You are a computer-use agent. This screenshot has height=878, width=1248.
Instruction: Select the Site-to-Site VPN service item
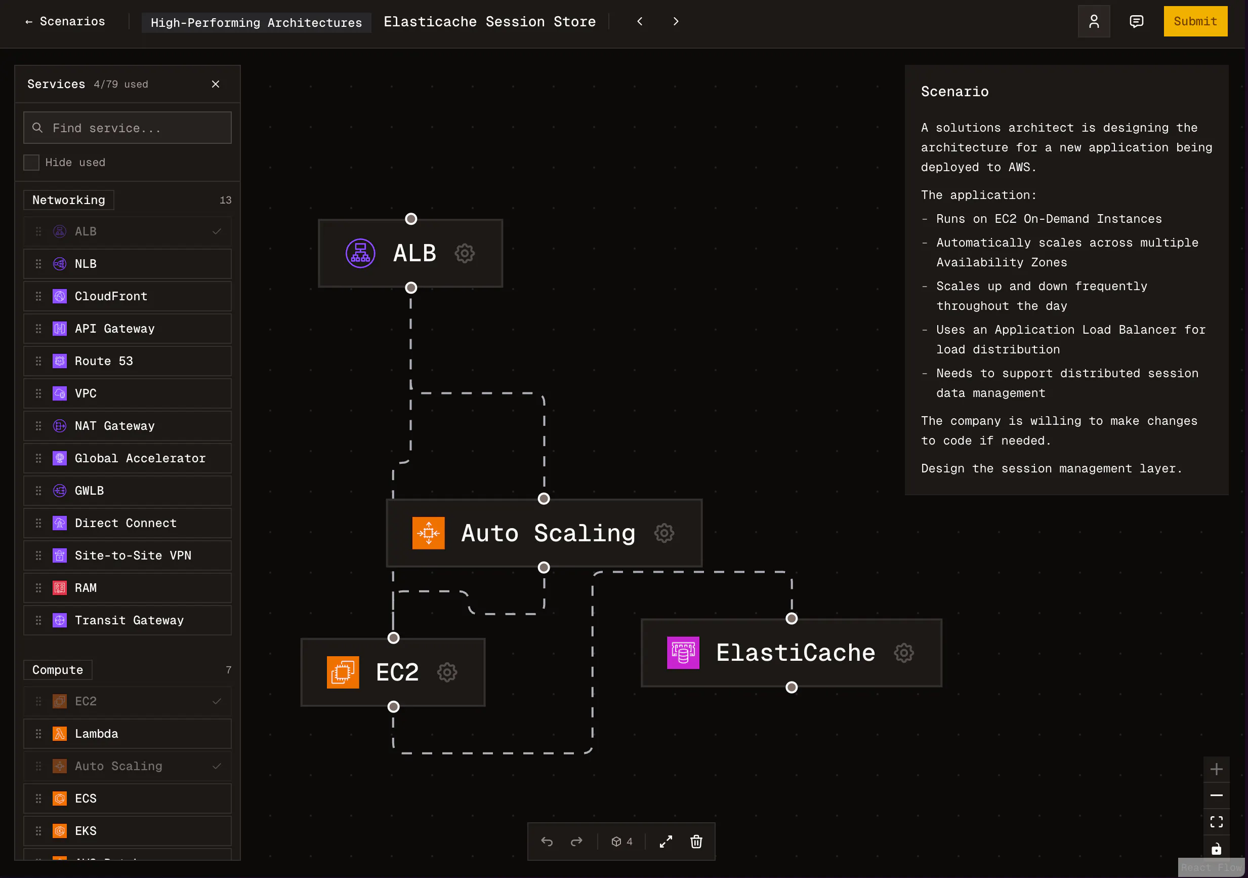[x=127, y=555]
